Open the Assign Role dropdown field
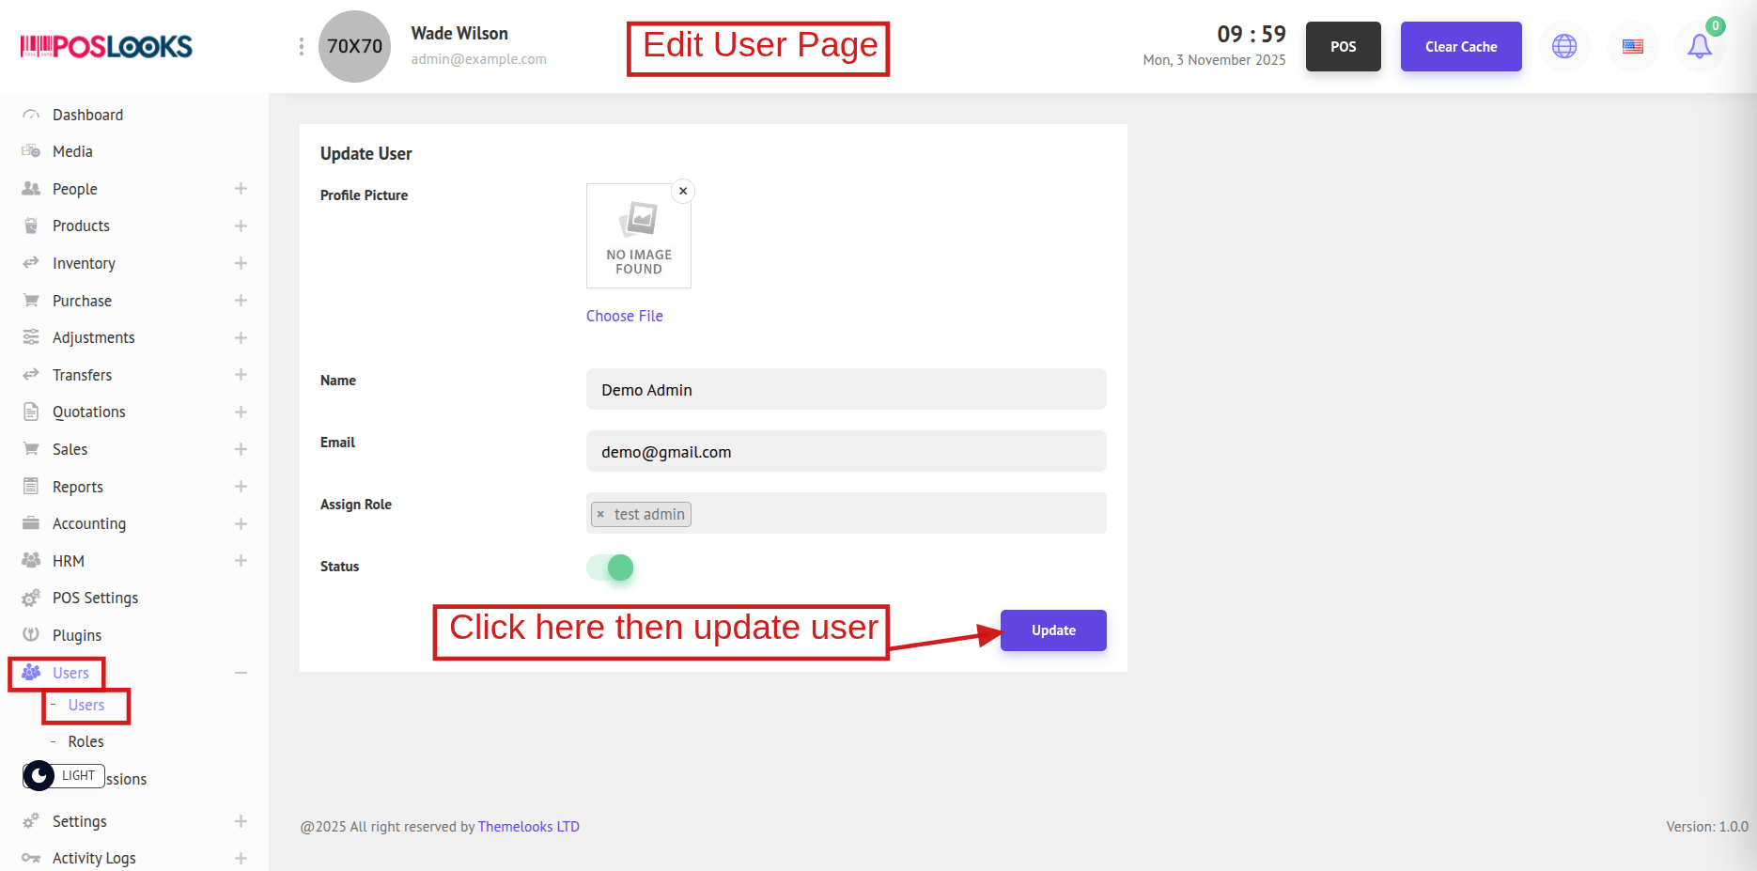The height and width of the screenshot is (871, 1757). pos(893,514)
